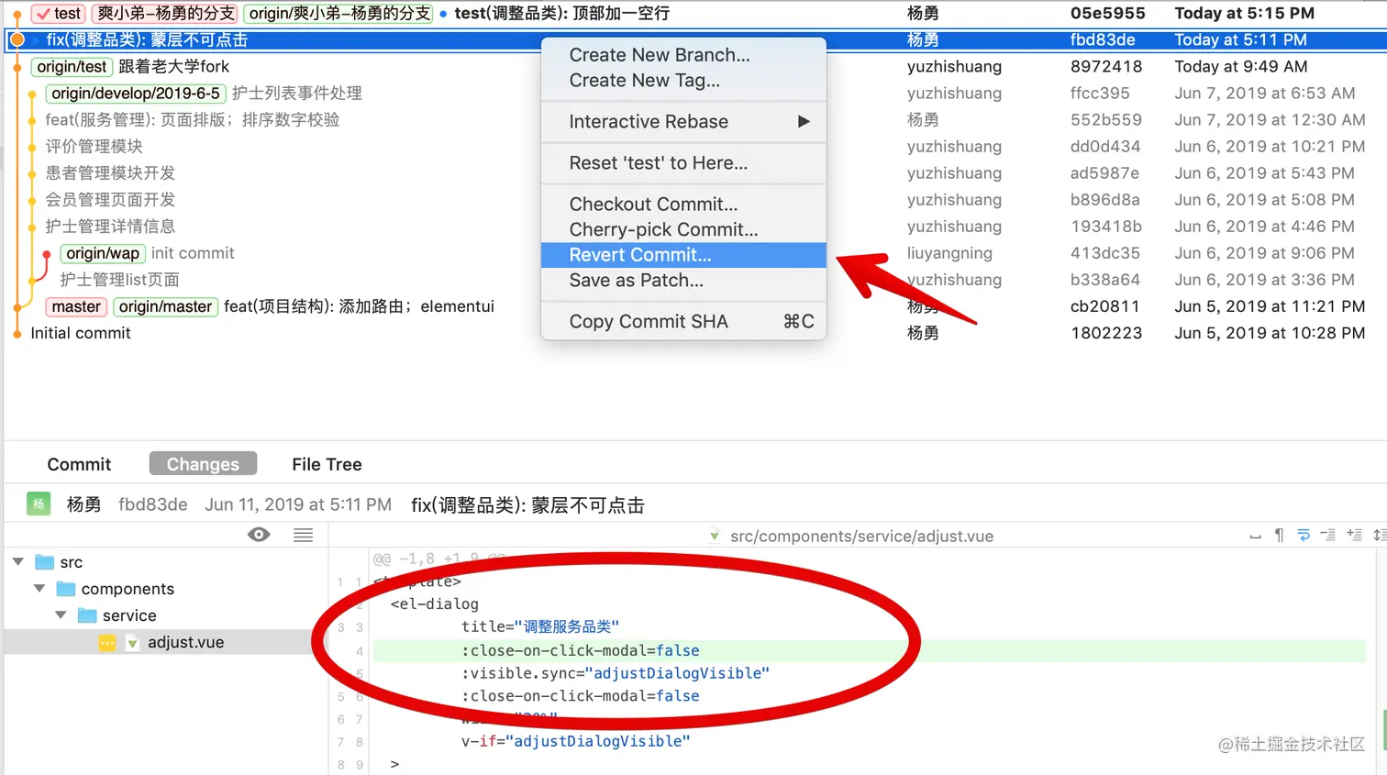Select commit 'Initial commit'
Image resolution: width=1387 pixels, height=775 pixels.
click(x=81, y=333)
